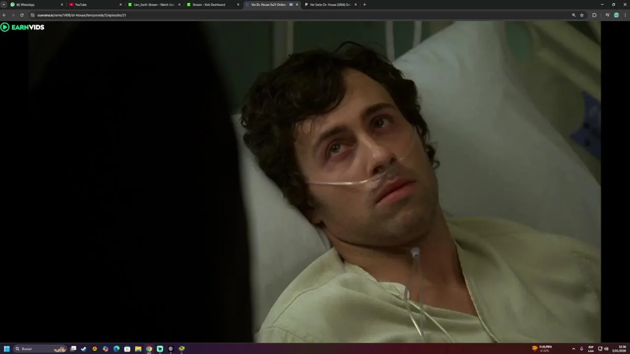Open the tab search dropdown arrow
This screenshot has height=354, width=630.
pyautogui.click(x=4, y=4)
